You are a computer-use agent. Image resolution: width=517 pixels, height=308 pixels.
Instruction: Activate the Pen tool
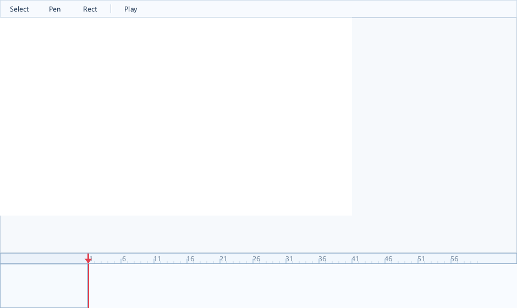[x=55, y=9]
